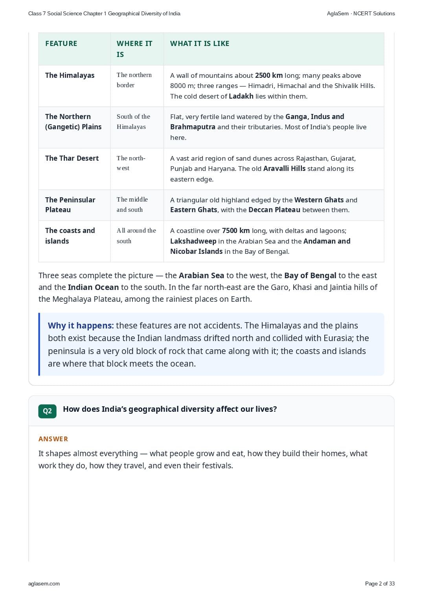Image resolution: width=423 pixels, height=598 pixels.
Task: Click the bold 2500 km text
Action: [x=269, y=75]
